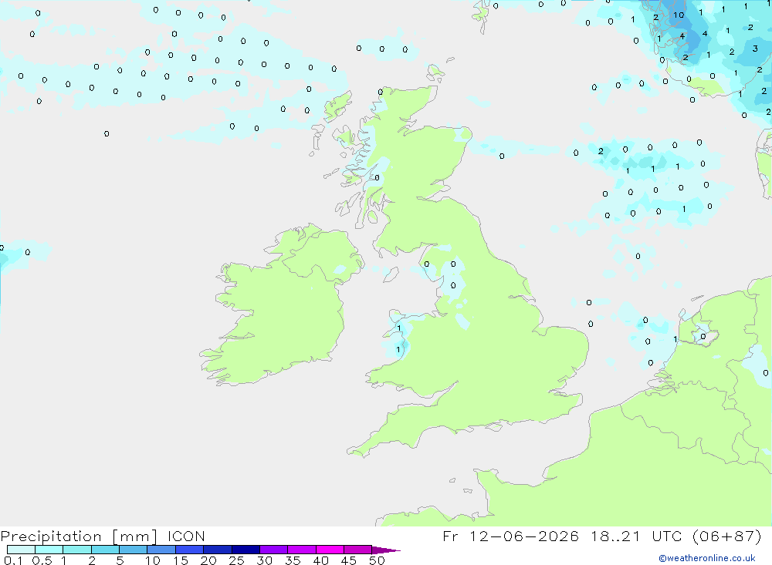The width and height of the screenshot is (772, 565).
Task: Select the 1–2 mm legend color swatch
Action: [77, 550]
